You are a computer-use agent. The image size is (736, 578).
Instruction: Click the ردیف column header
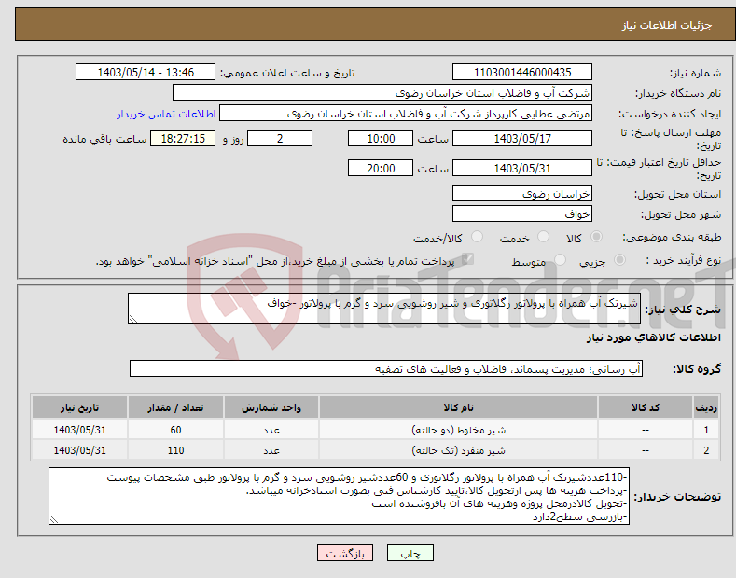pyautogui.click(x=706, y=407)
